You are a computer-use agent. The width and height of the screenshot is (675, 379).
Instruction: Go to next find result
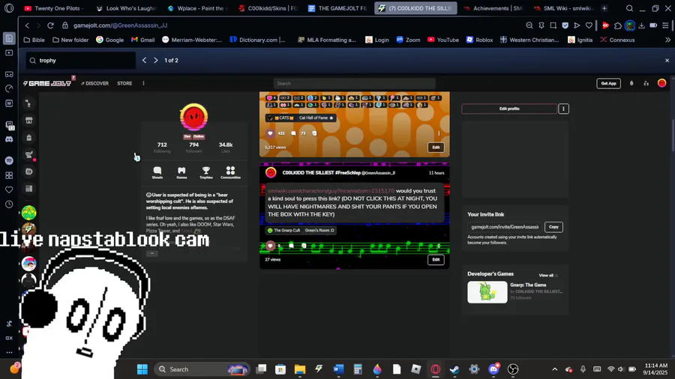click(156, 61)
